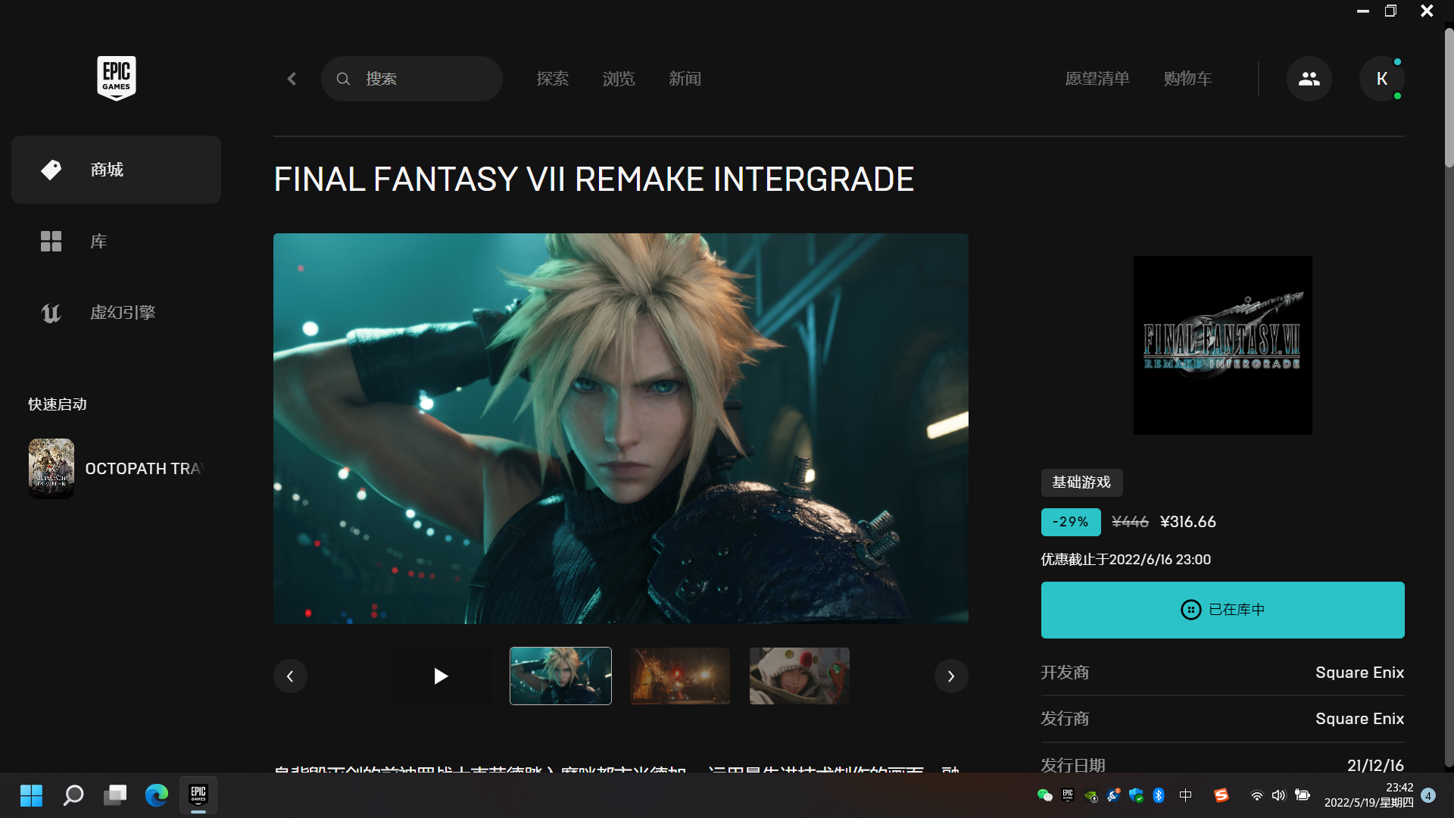Open the 新闻 news tab
The image size is (1454, 818).
[685, 79]
